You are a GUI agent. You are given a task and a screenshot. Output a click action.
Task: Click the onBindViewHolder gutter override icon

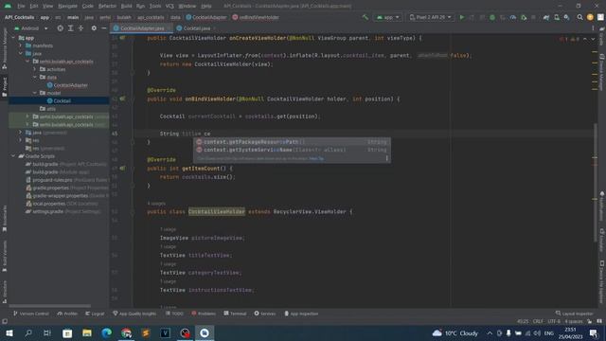click(x=122, y=99)
